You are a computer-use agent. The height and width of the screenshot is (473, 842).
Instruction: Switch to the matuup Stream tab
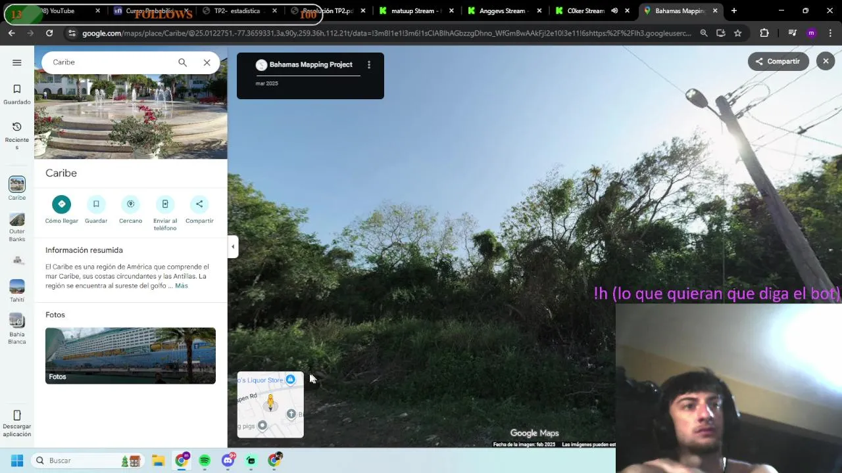pyautogui.click(x=417, y=11)
